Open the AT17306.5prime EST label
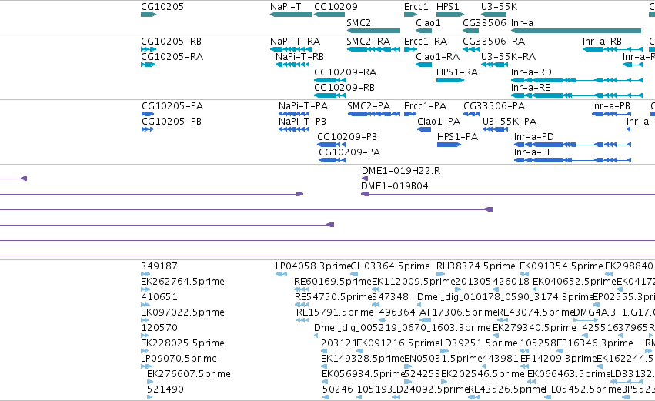This screenshot has width=655, height=401. (x=458, y=312)
